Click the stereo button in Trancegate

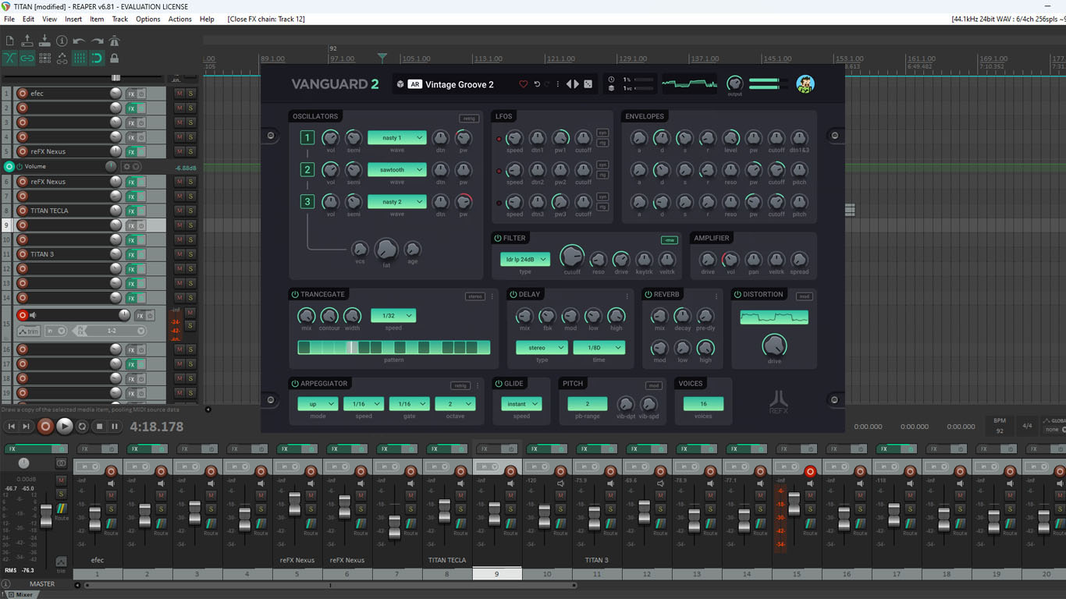point(474,296)
